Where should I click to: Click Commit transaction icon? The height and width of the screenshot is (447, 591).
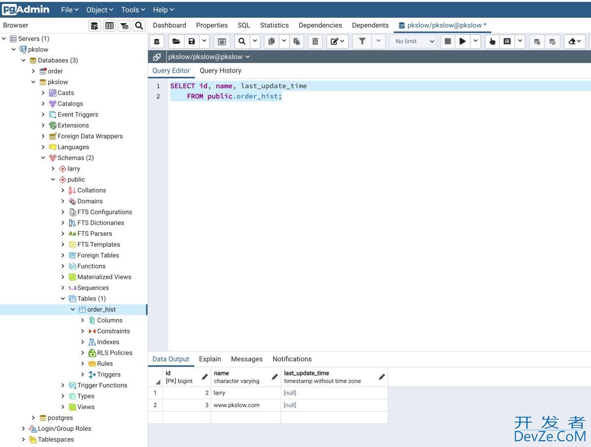pos(537,41)
